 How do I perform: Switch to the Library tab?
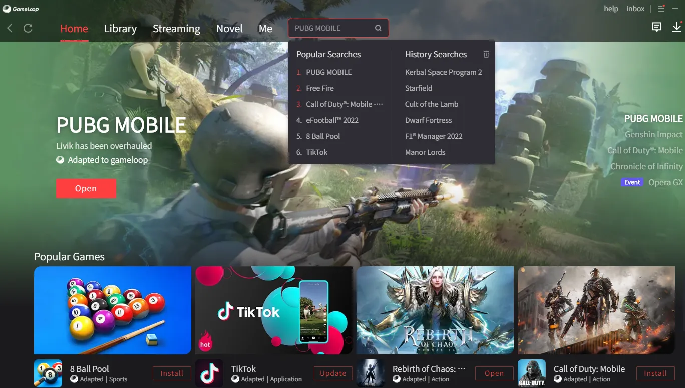[x=120, y=29]
